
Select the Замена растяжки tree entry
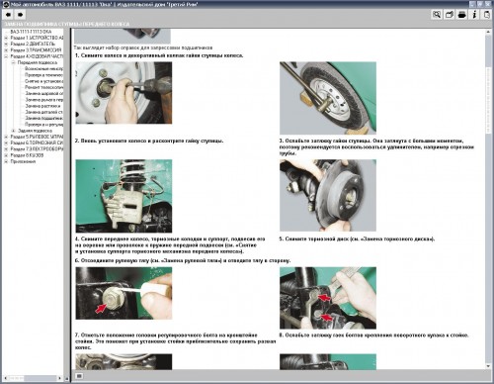[42, 106]
